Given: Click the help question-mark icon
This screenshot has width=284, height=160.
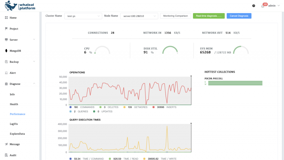Looking at the screenshot, I should pyautogui.click(x=253, y=5).
